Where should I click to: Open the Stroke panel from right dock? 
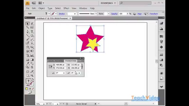coord(162,55)
